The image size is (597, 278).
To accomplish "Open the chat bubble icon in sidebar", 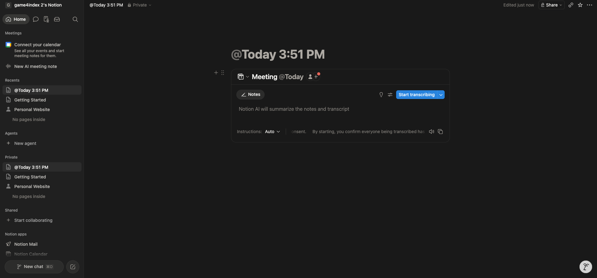I will [36, 19].
